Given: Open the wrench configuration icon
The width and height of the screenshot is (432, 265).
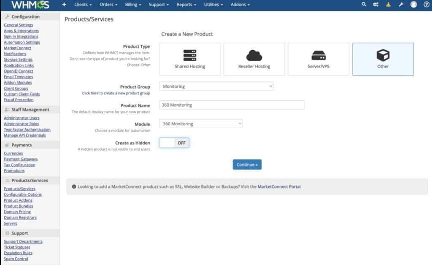Looking at the screenshot, I should click(x=401, y=4).
